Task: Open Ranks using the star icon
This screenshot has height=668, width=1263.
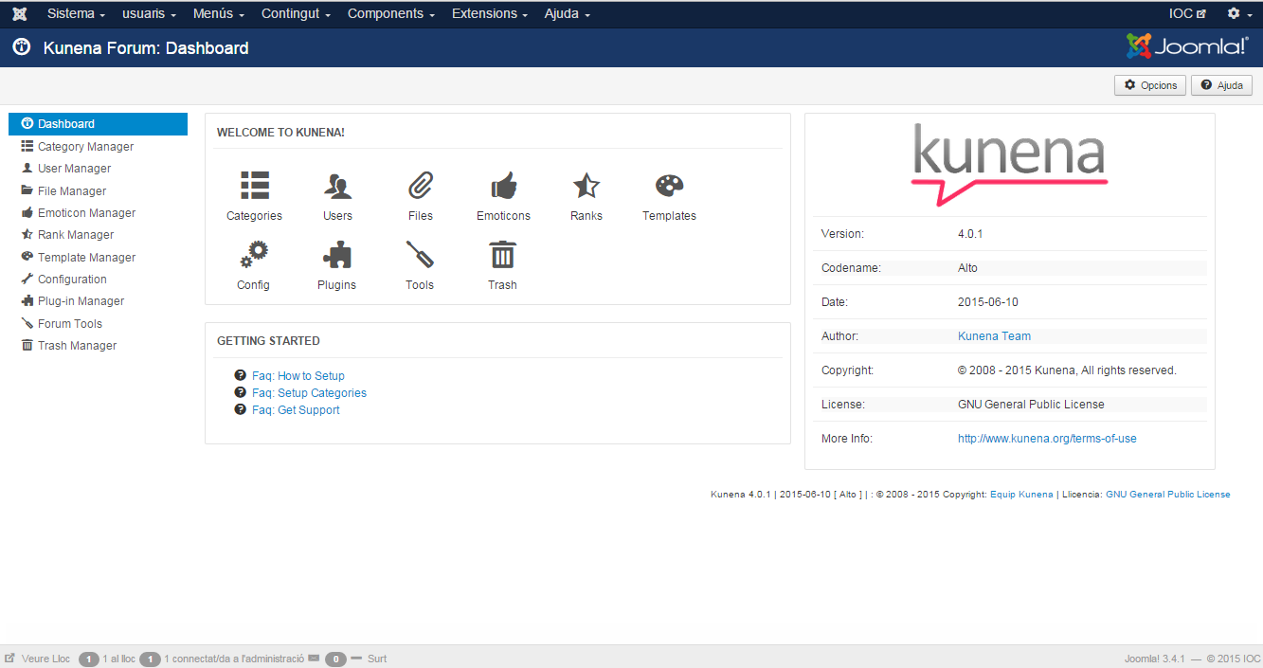Action: tap(586, 187)
